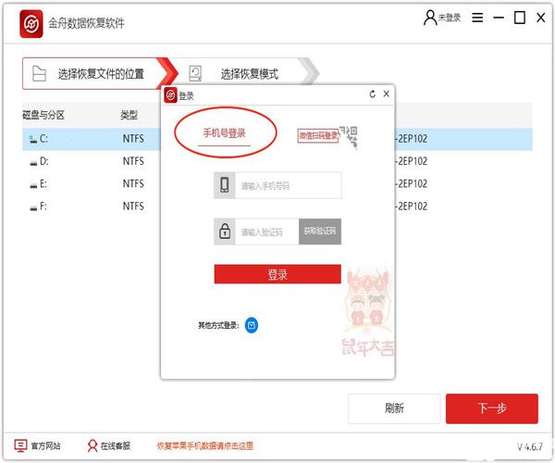This screenshot has height=463, width=555.
Task: Select drive C: row
Action: [277, 139]
